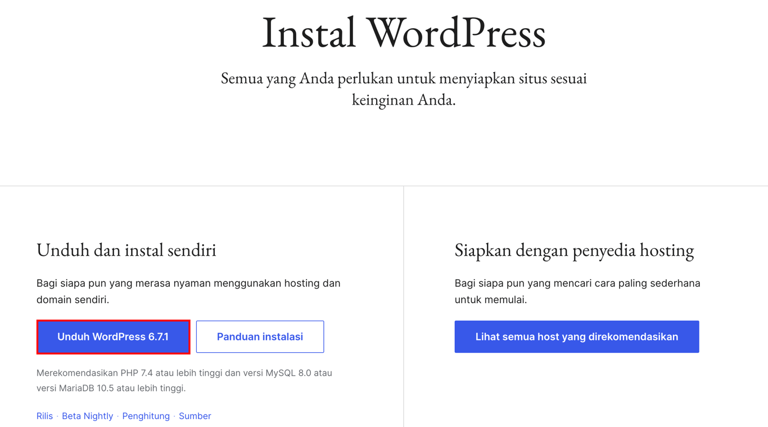Check WordPress release history via Rilis

44,416
